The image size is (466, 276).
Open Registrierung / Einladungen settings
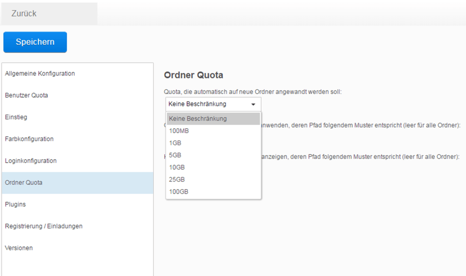click(x=44, y=226)
